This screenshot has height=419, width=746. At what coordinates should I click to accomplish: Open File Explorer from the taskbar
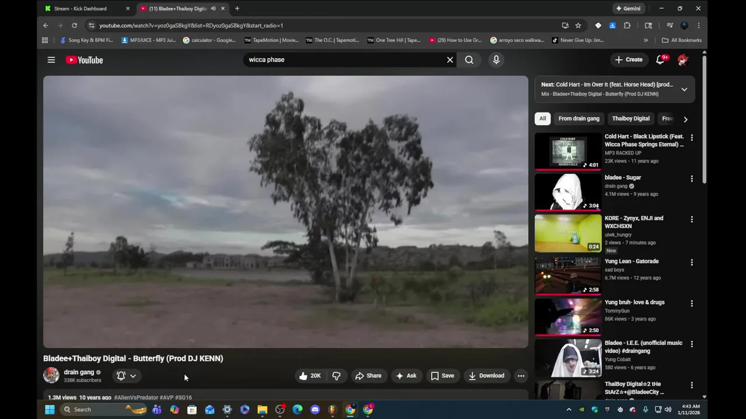tap(262, 410)
